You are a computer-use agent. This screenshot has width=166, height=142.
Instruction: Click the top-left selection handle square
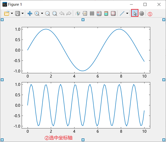click(x=2, y=20)
